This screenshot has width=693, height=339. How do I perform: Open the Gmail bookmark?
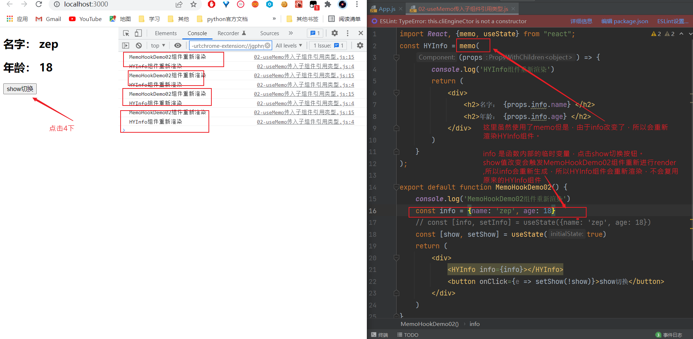pos(48,19)
